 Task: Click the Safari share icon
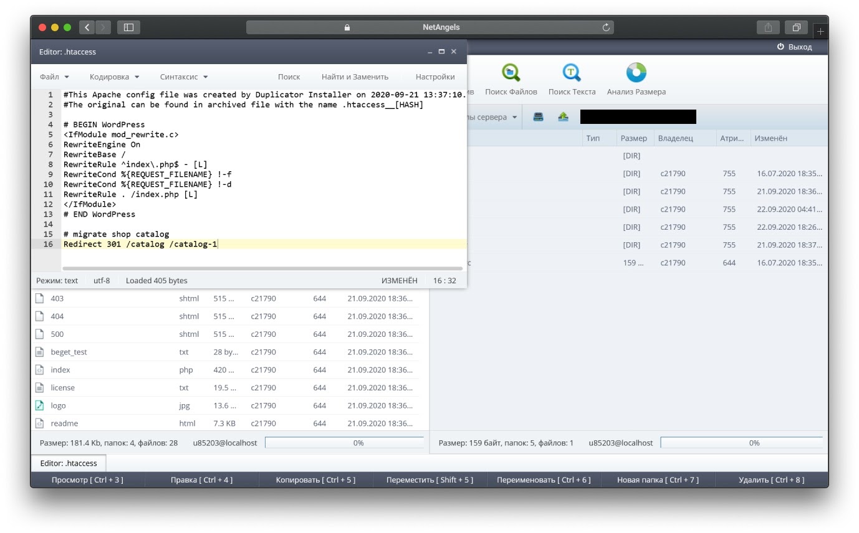(x=768, y=27)
